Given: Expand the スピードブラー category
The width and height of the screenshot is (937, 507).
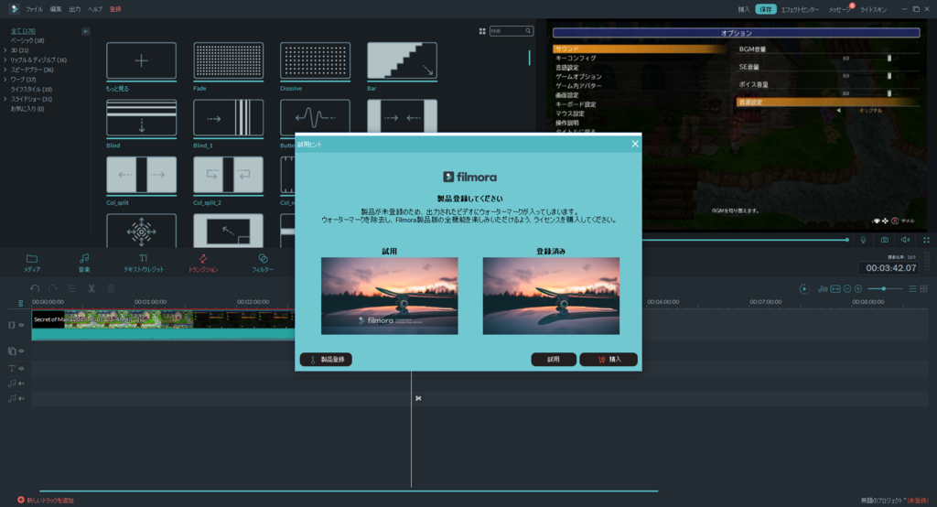Looking at the screenshot, I should pos(5,70).
